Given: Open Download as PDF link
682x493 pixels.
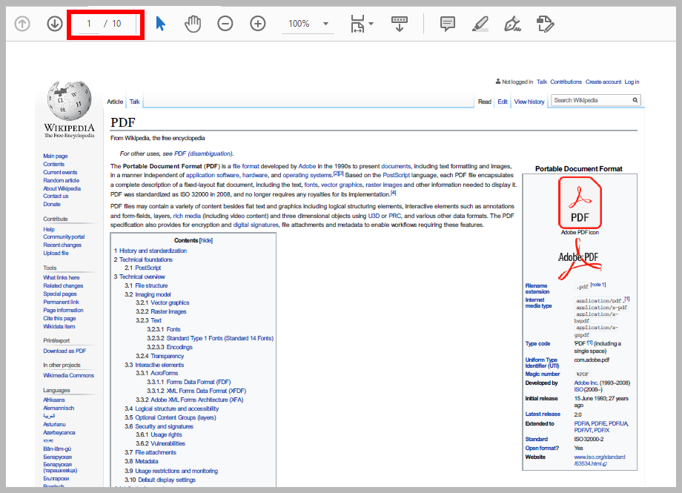Looking at the screenshot, I should 64,351.
